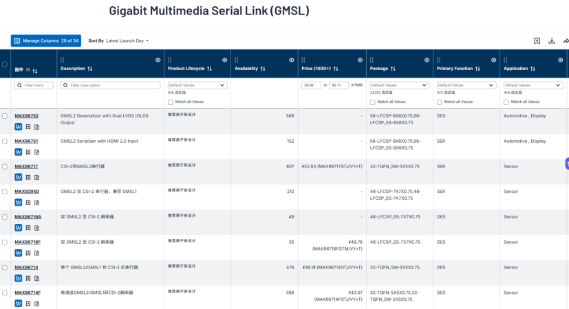Sort by Description column arrows
The width and height of the screenshot is (569, 309).
pos(90,69)
